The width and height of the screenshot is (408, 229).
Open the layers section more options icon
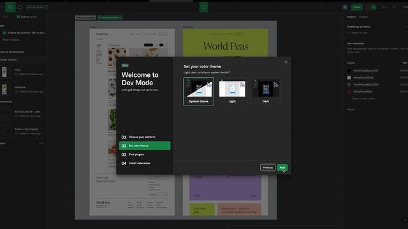[41, 143]
